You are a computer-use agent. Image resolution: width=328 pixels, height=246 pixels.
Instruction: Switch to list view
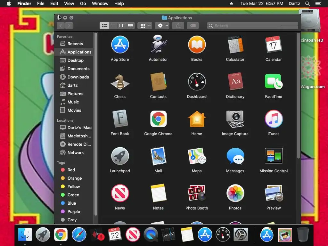tap(113, 26)
